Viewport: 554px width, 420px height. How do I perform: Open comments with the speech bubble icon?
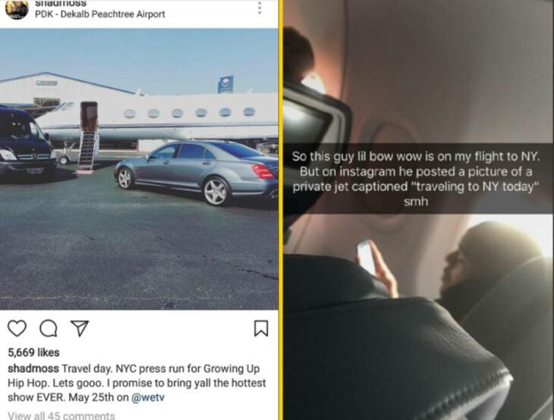49,328
